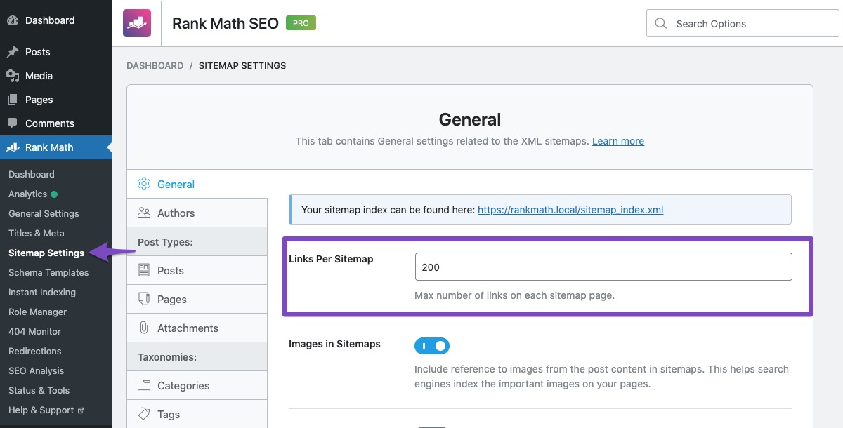Open the sitemap_index.xml URL link
Viewport: 843px width, 428px height.
click(570, 210)
